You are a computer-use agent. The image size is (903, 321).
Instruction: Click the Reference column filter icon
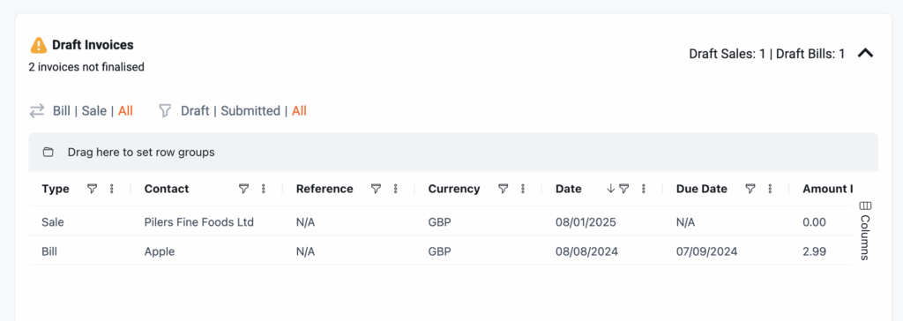pyautogui.click(x=376, y=189)
